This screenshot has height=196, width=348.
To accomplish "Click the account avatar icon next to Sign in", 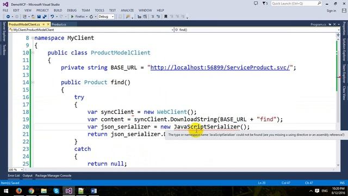I will [344, 10].
